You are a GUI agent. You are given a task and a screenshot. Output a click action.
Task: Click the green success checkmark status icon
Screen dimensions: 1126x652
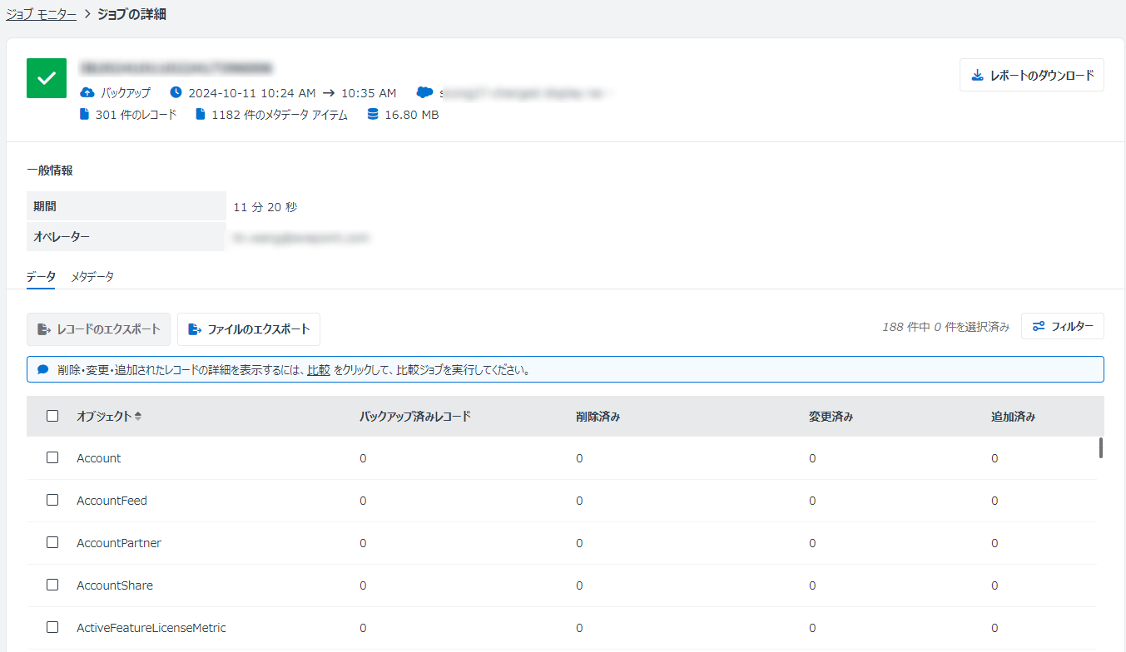pyautogui.click(x=47, y=78)
